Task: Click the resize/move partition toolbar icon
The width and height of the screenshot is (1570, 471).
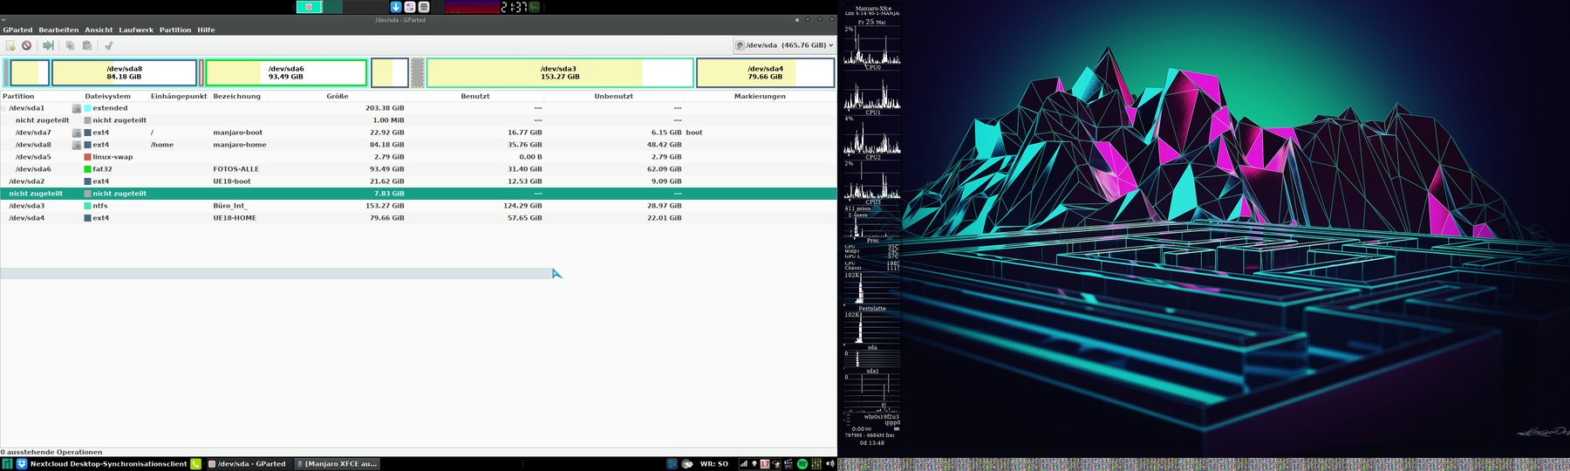Action: (x=49, y=45)
